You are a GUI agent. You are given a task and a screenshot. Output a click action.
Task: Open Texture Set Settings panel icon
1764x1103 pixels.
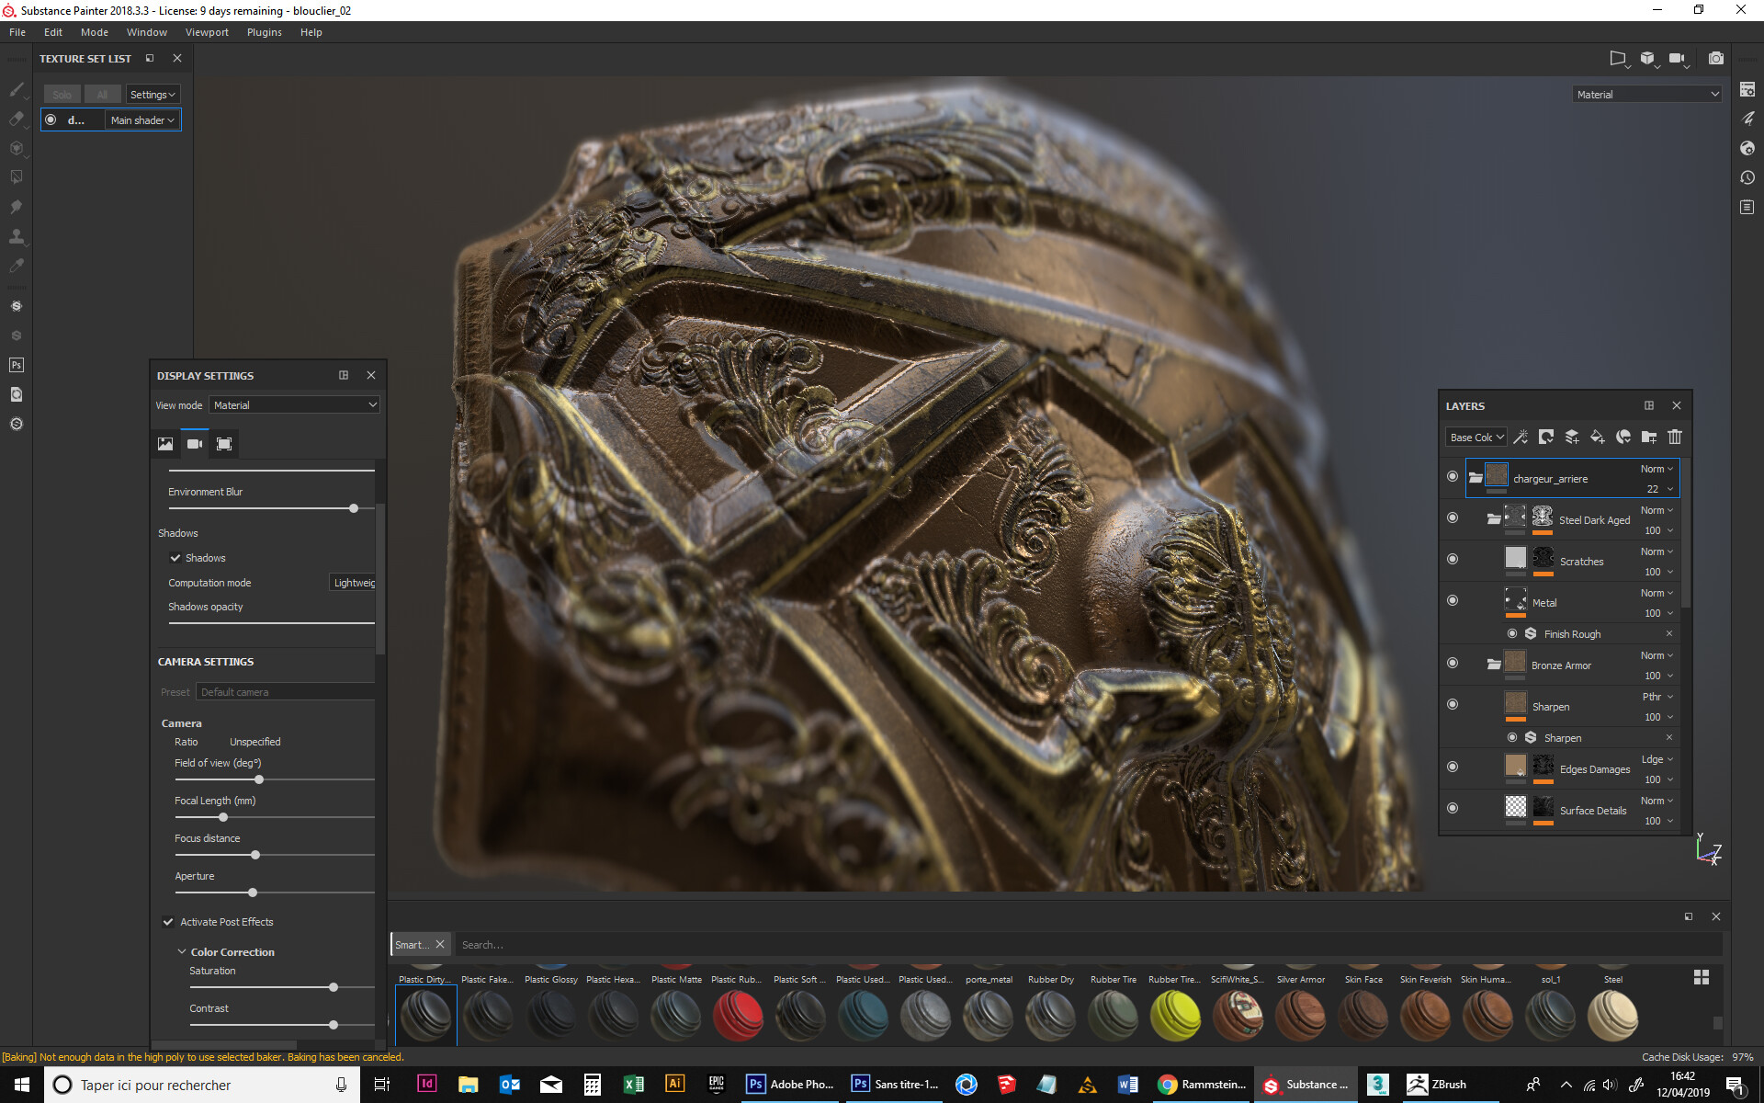(1747, 89)
